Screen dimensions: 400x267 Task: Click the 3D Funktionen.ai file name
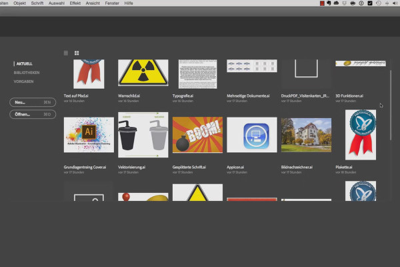(349, 96)
